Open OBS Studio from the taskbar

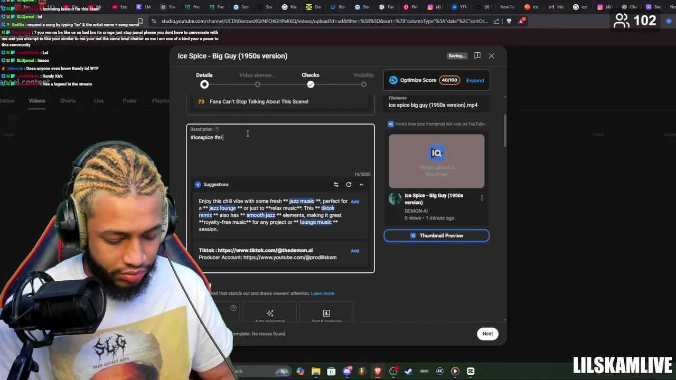(x=393, y=371)
